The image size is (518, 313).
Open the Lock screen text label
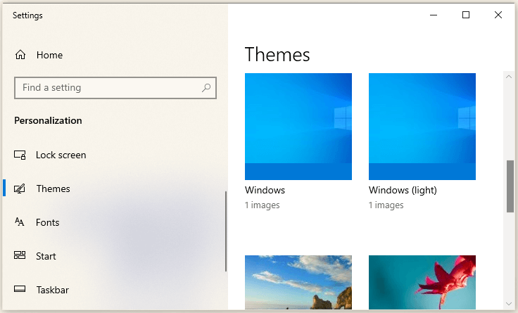pyautogui.click(x=61, y=155)
